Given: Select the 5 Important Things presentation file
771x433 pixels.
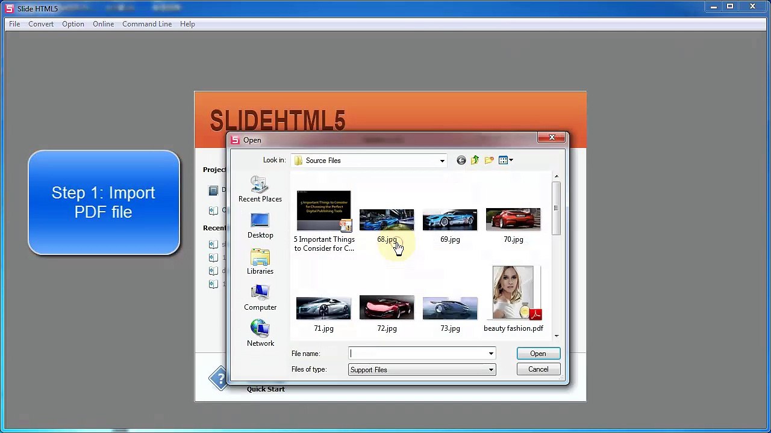Looking at the screenshot, I should pos(323,221).
